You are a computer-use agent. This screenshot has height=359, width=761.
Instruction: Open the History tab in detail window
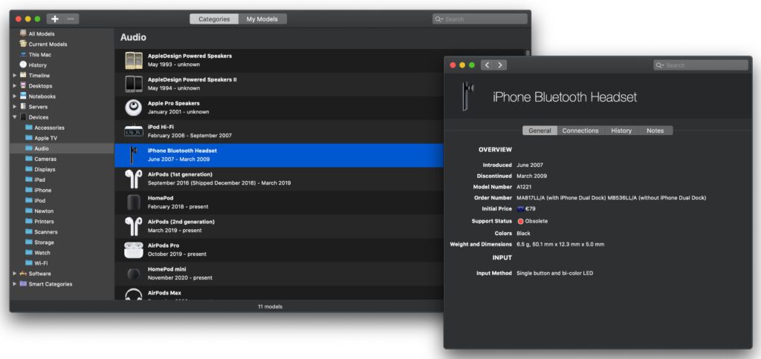(x=621, y=131)
